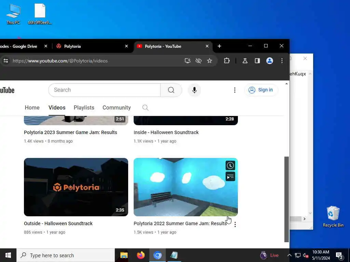Image resolution: width=350 pixels, height=262 pixels.
Task: Click the YouTube logo
Action: tap(7, 90)
